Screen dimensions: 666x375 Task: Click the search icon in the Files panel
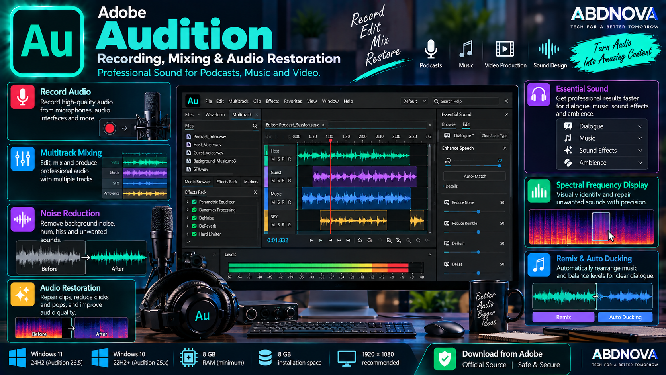255,126
